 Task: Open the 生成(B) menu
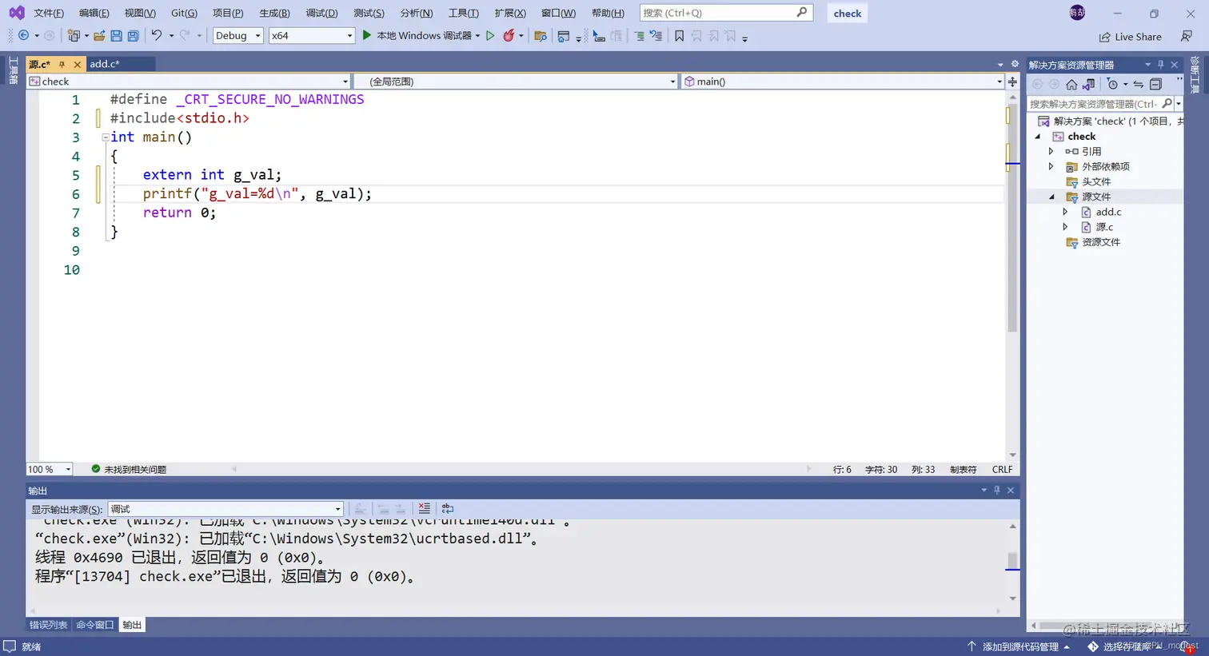274,13
